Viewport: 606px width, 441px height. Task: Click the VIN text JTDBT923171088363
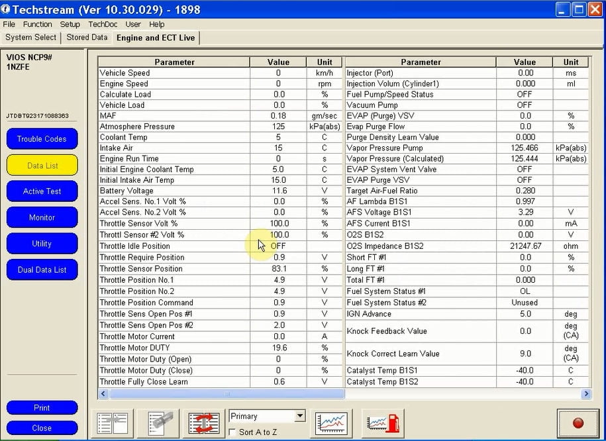coord(38,116)
